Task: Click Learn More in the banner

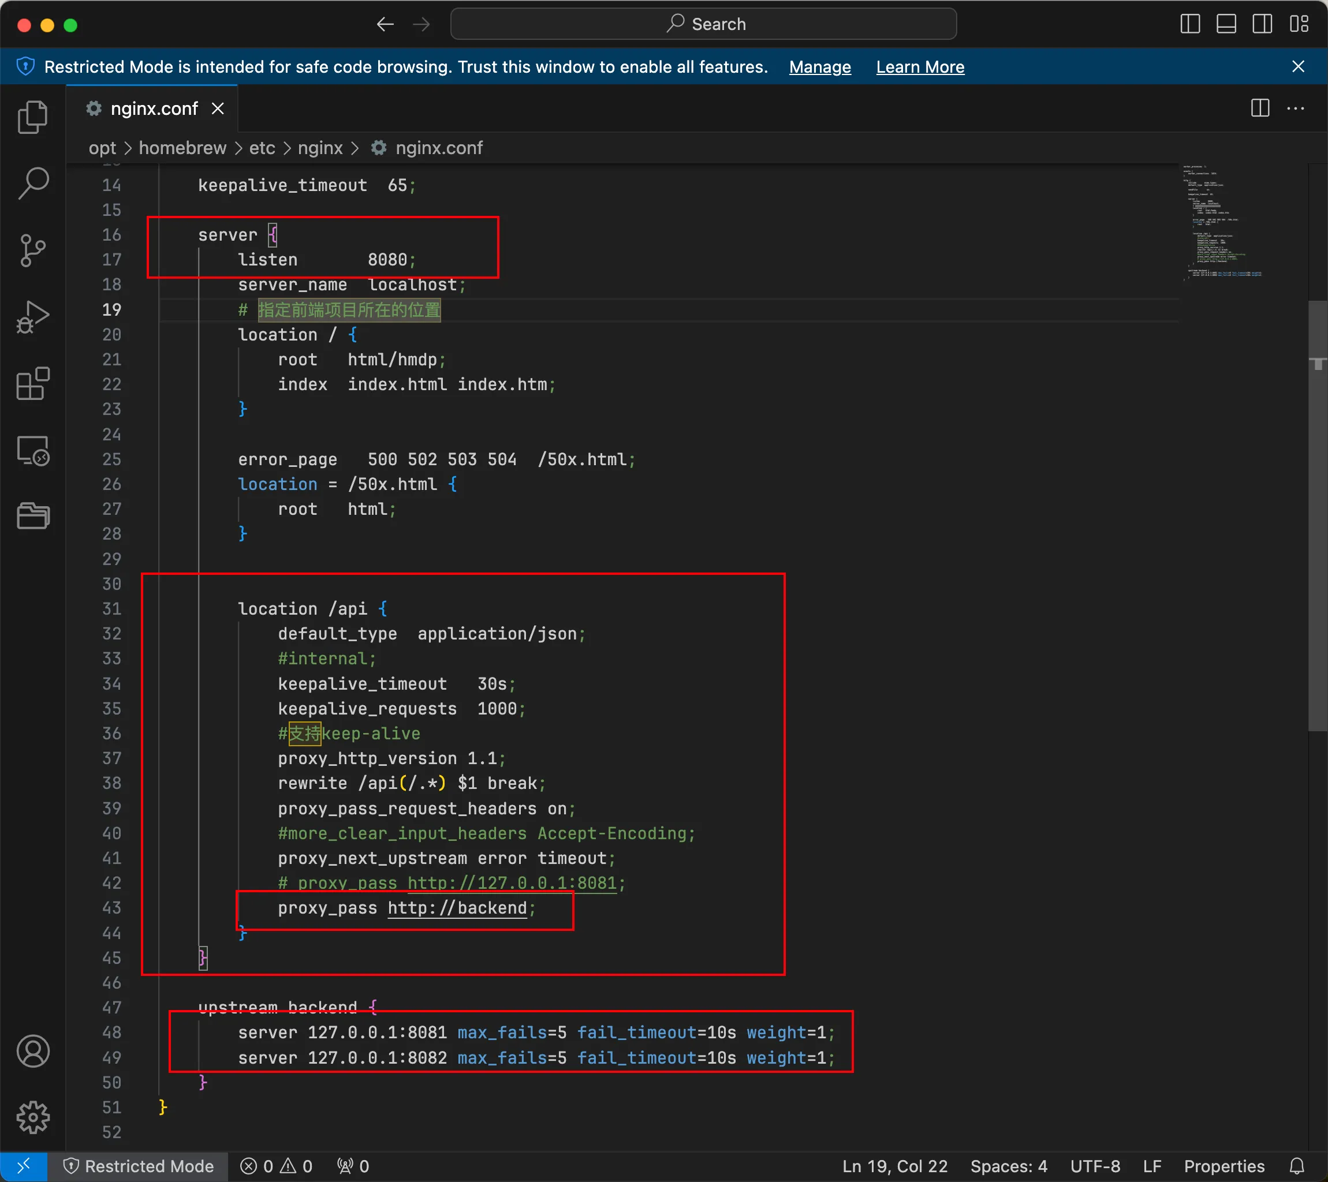Action: pyautogui.click(x=920, y=67)
